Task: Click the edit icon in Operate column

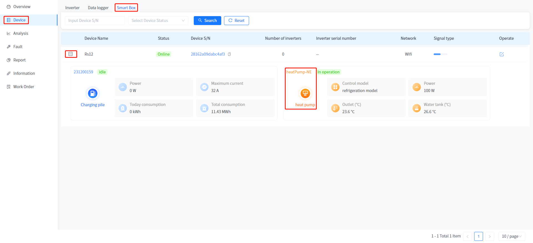Action: [501, 54]
